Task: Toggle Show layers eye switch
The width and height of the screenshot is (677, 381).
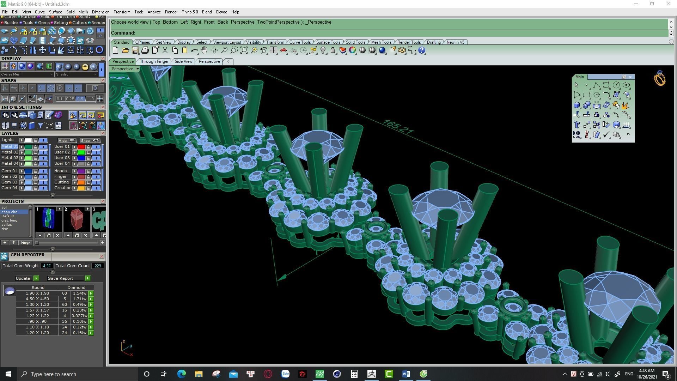Action: click(90, 140)
